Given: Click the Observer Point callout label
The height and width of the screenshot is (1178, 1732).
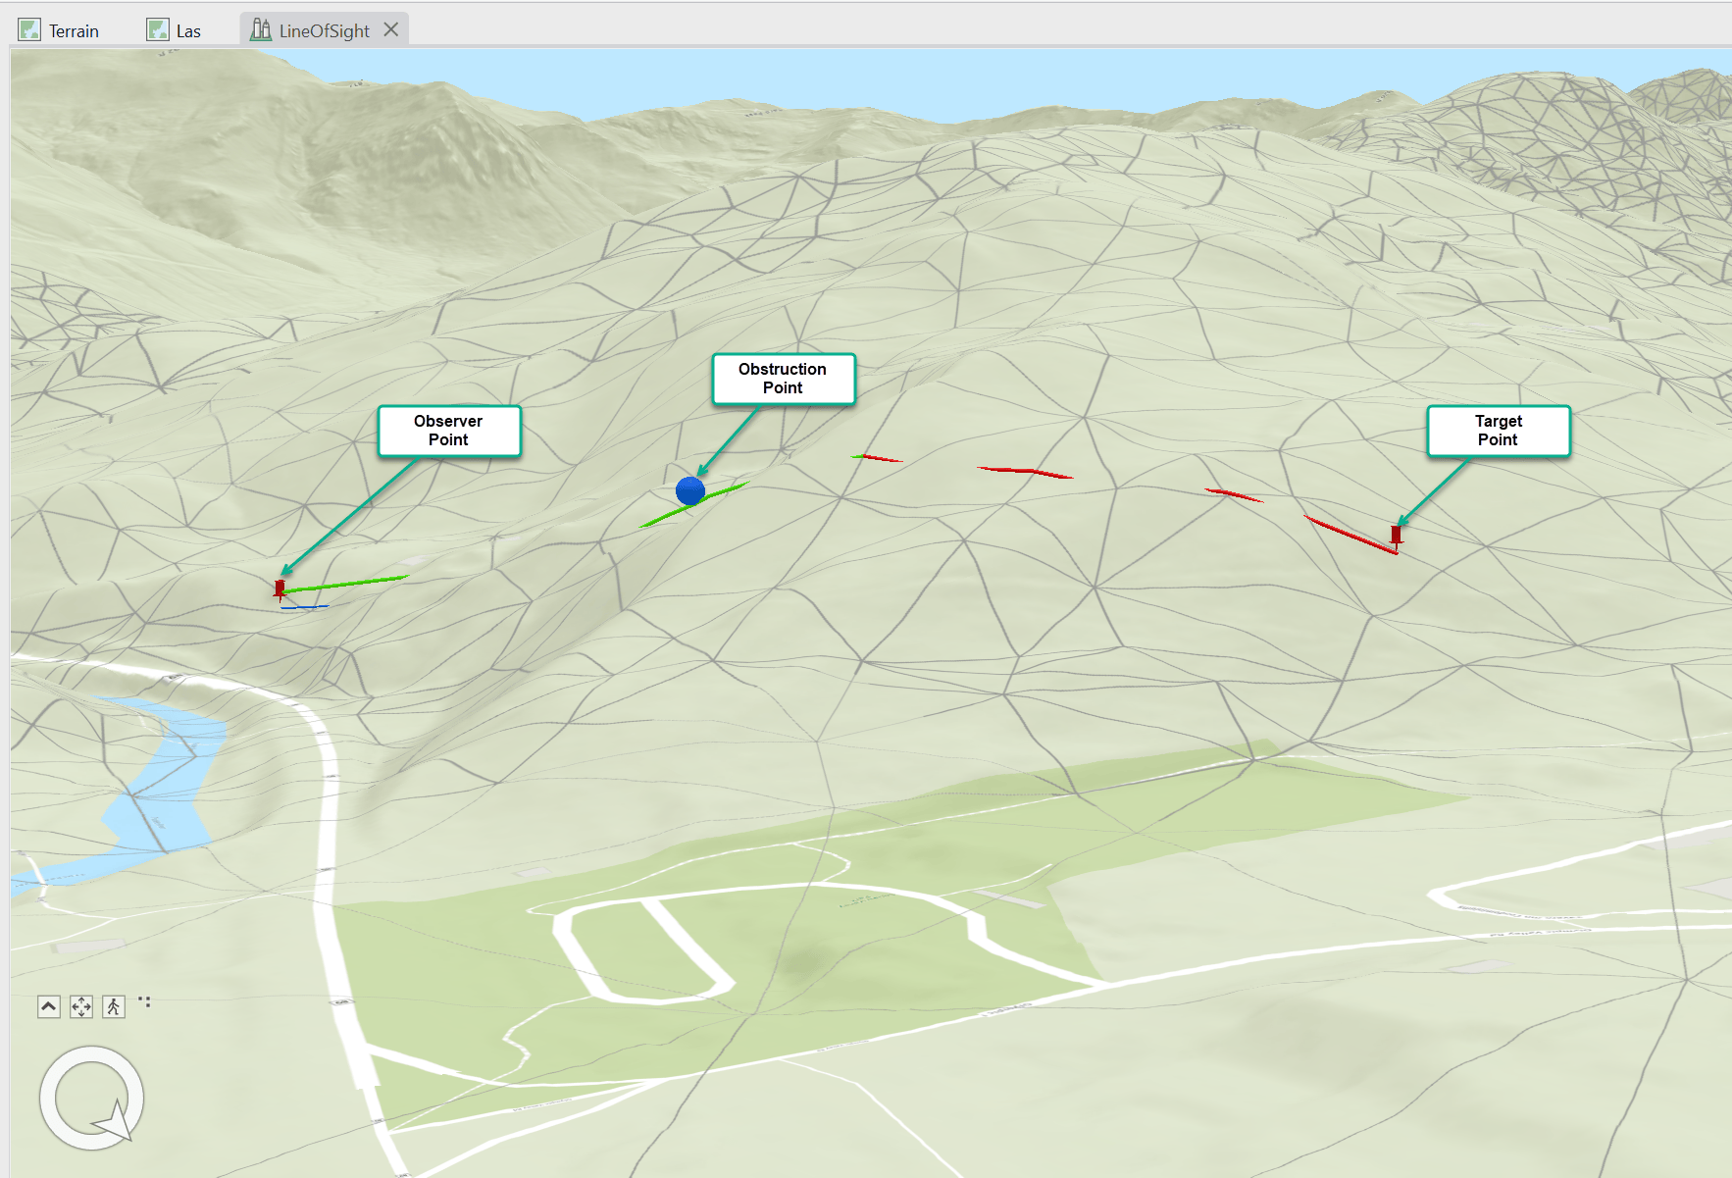Looking at the screenshot, I should 448,430.
